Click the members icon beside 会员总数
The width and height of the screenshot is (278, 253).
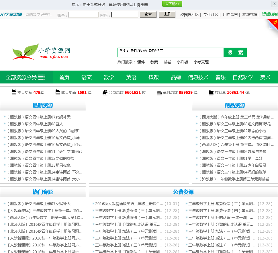[105, 92]
